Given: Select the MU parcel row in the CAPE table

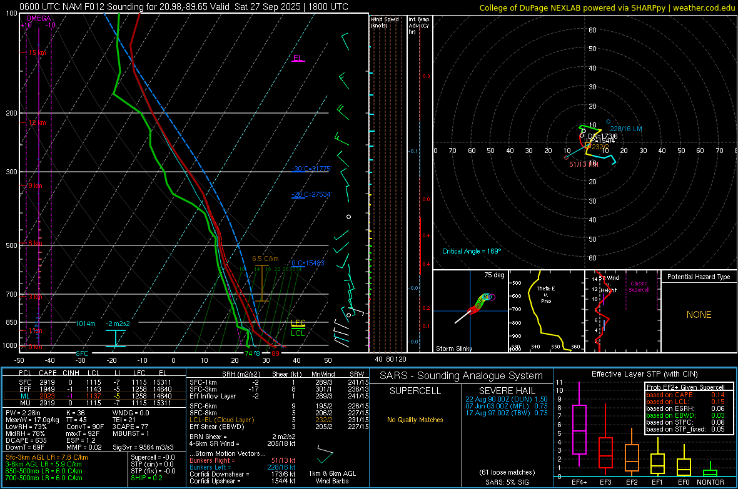Looking at the screenshot, I should [x=94, y=403].
